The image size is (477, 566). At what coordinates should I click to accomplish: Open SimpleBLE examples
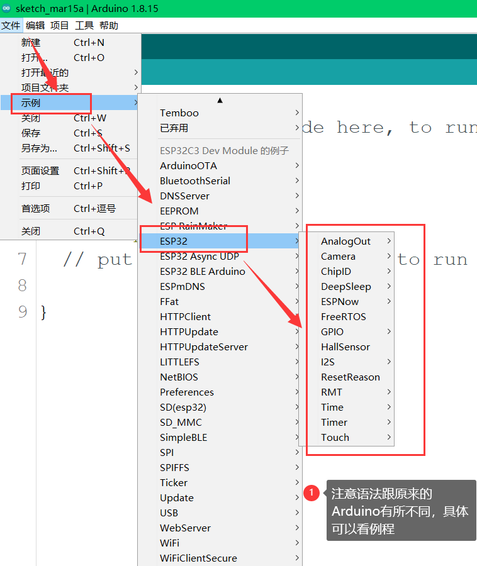pyautogui.click(x=220, y=438)
